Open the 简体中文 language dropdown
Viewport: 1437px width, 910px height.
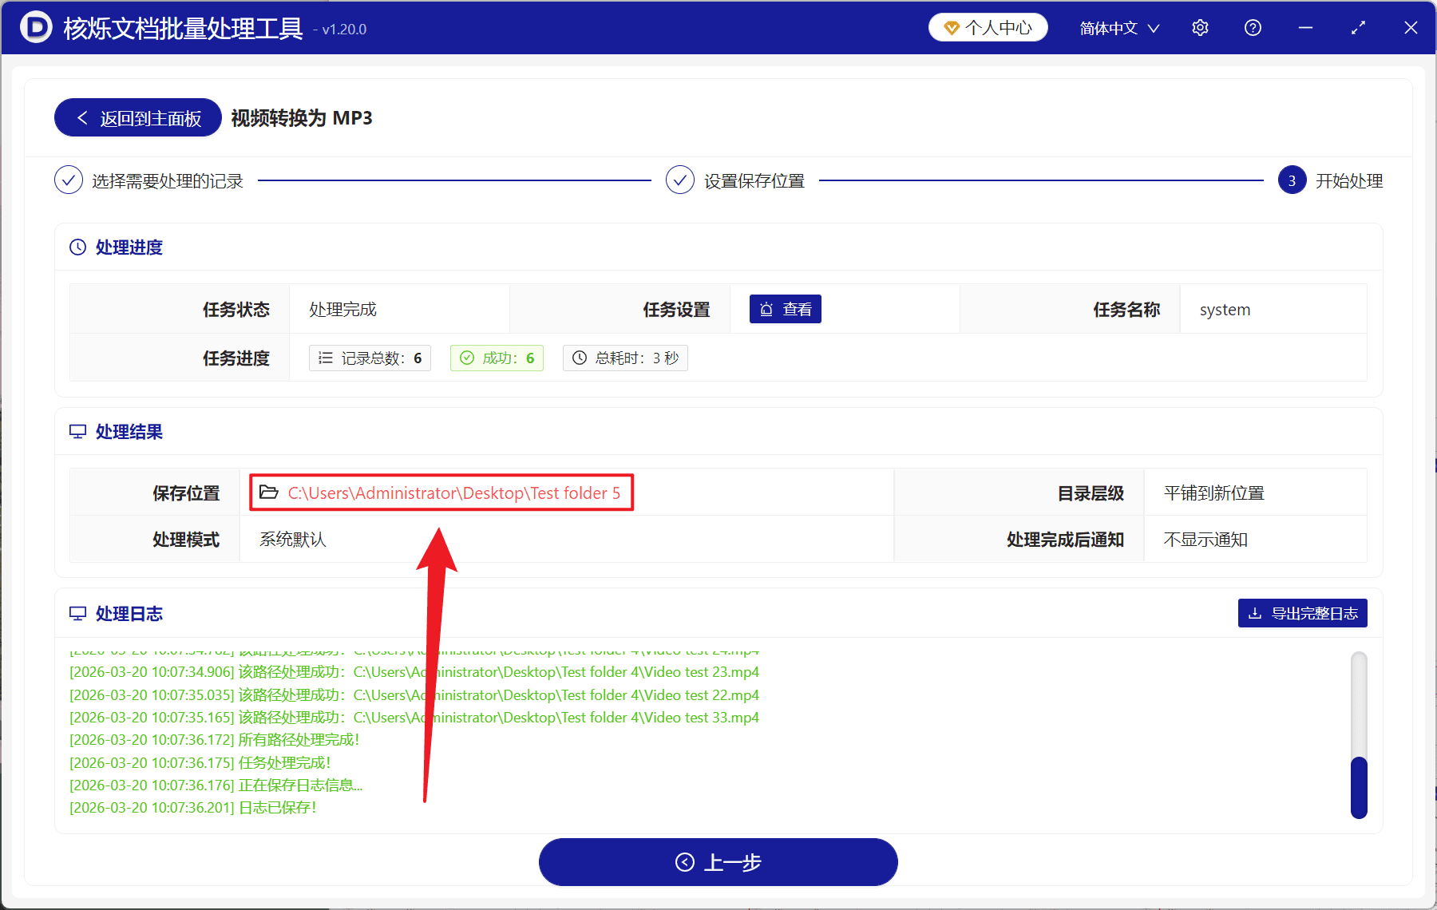[1117, 27]
